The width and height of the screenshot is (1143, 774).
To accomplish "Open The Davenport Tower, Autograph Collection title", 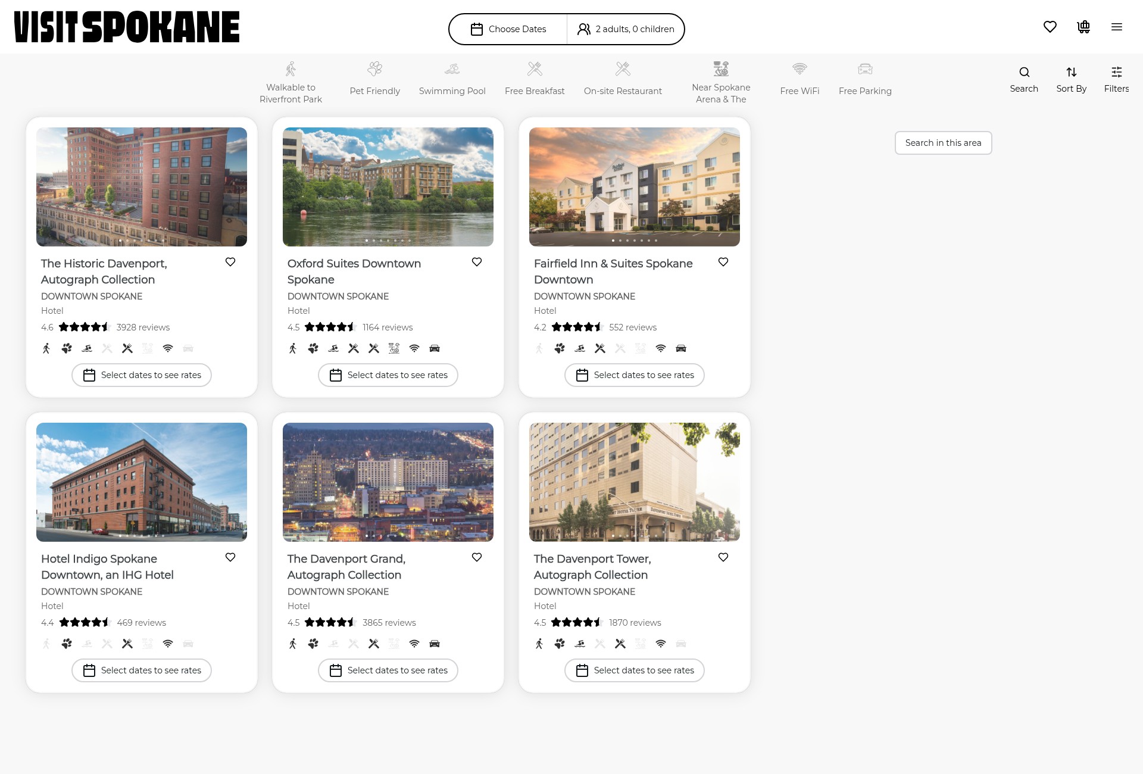I will [592, 567].
